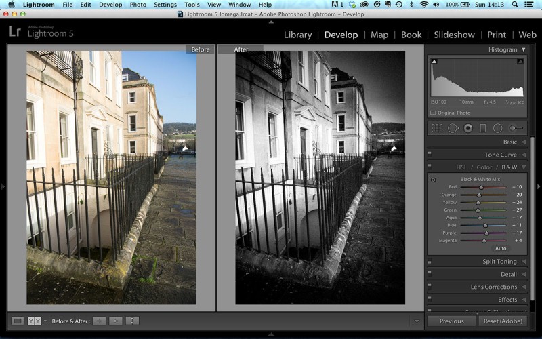Select the Color tab label
The width and height of the screenshot is (542, 339).
coord(484,167)
